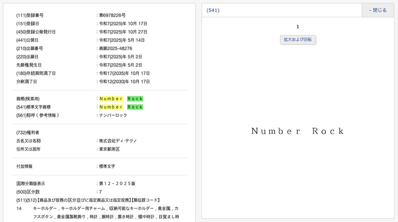
Task: Click the 拡大および回転 button
Action: pos(298,39)
